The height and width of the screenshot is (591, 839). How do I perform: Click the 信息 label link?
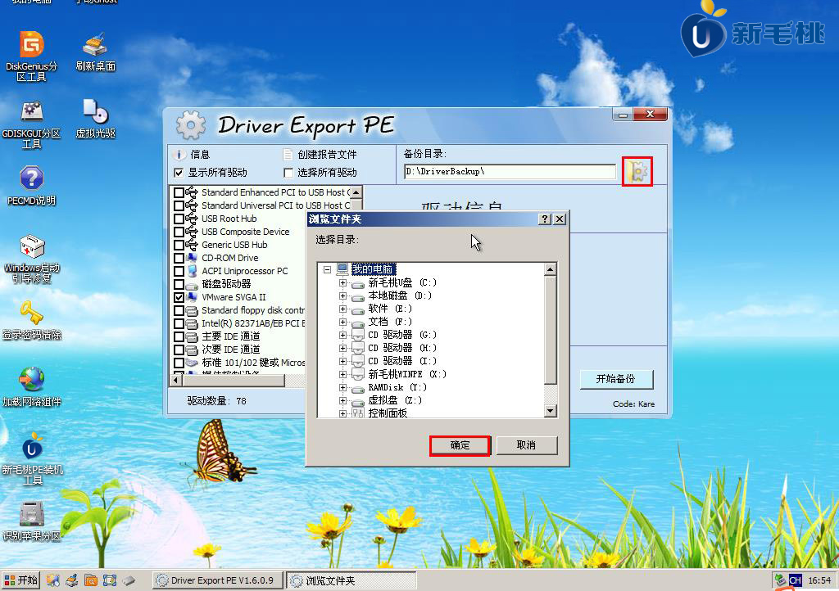[200, 155]
